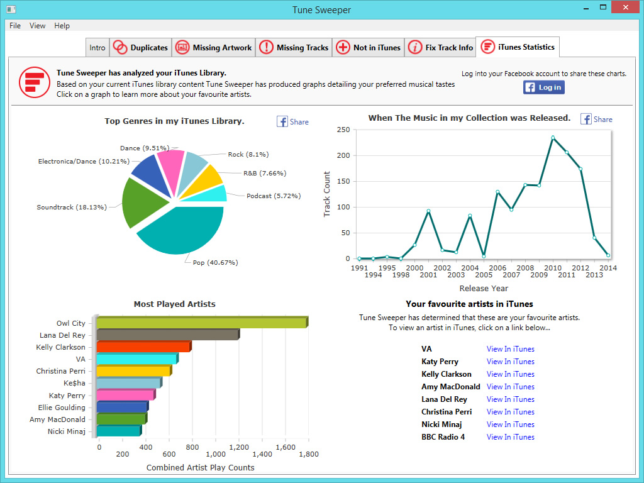Open View In iTunes link for BBC Radio 4

coord(510,437)
